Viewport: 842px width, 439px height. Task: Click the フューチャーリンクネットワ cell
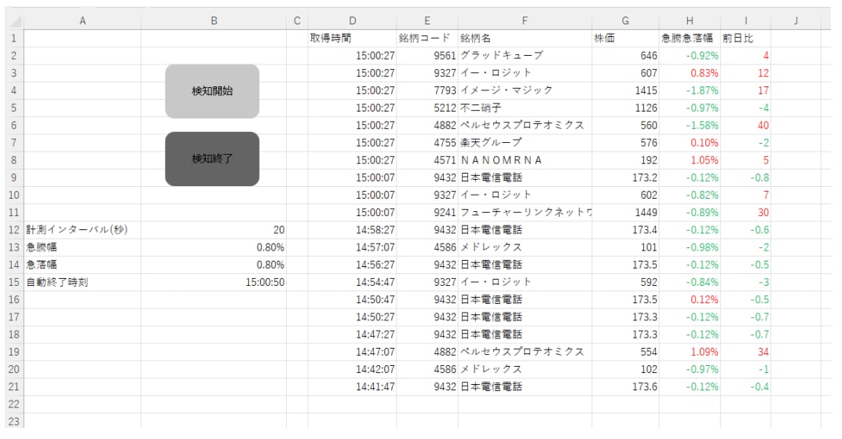point(525,213)
